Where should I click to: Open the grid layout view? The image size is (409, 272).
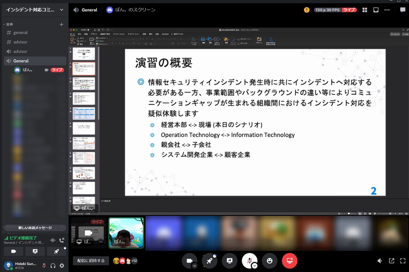click(365, 10)
